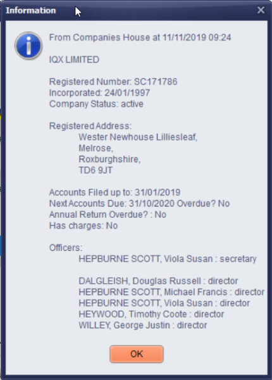This screenshot has width=272, height=380.
Task: Click the DALGLEISH, Douglas Russell director entry
Action: [x=158, y=281]
